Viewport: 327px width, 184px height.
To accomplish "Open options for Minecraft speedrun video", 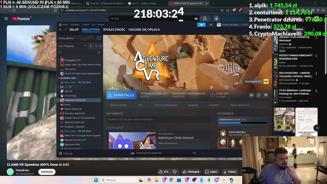I will (316, 56).
